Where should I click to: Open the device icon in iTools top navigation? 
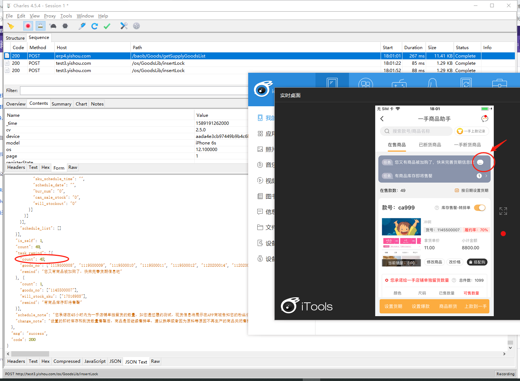click(x=332, y=83)
